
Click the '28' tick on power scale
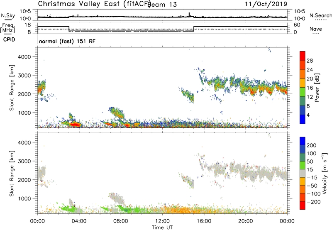[310, 61]
